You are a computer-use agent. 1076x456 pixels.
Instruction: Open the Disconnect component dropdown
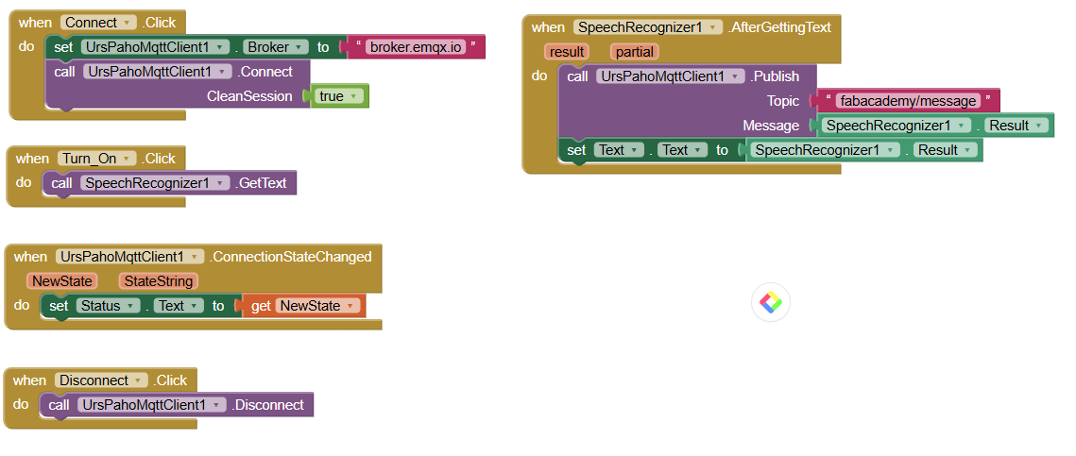(x=101, y=380)
